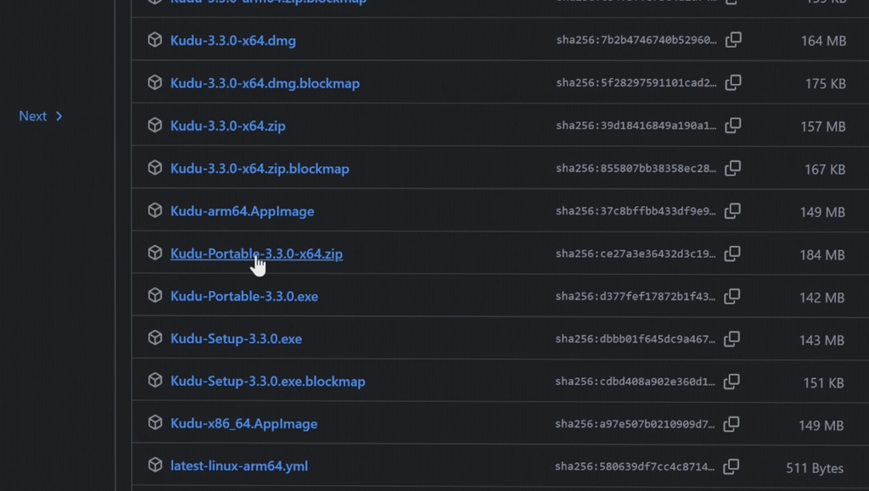Copy sha256 hash for Kudu-Portable-3.3.0.exe
Viewport: 869px width, 491px height.
point(732,296)
